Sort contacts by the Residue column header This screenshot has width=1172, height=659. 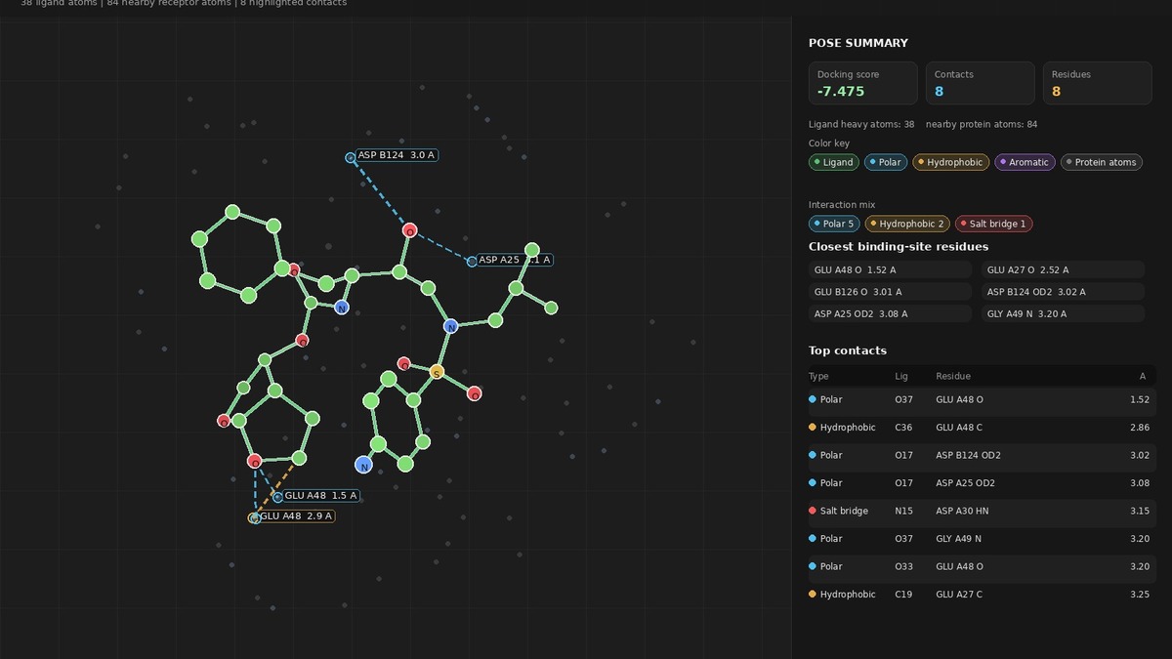[952, 376]
